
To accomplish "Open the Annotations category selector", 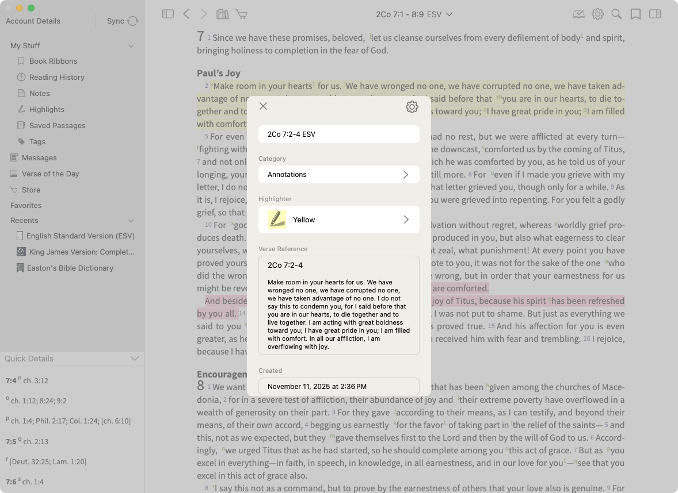I will click(x=338, y=175).
